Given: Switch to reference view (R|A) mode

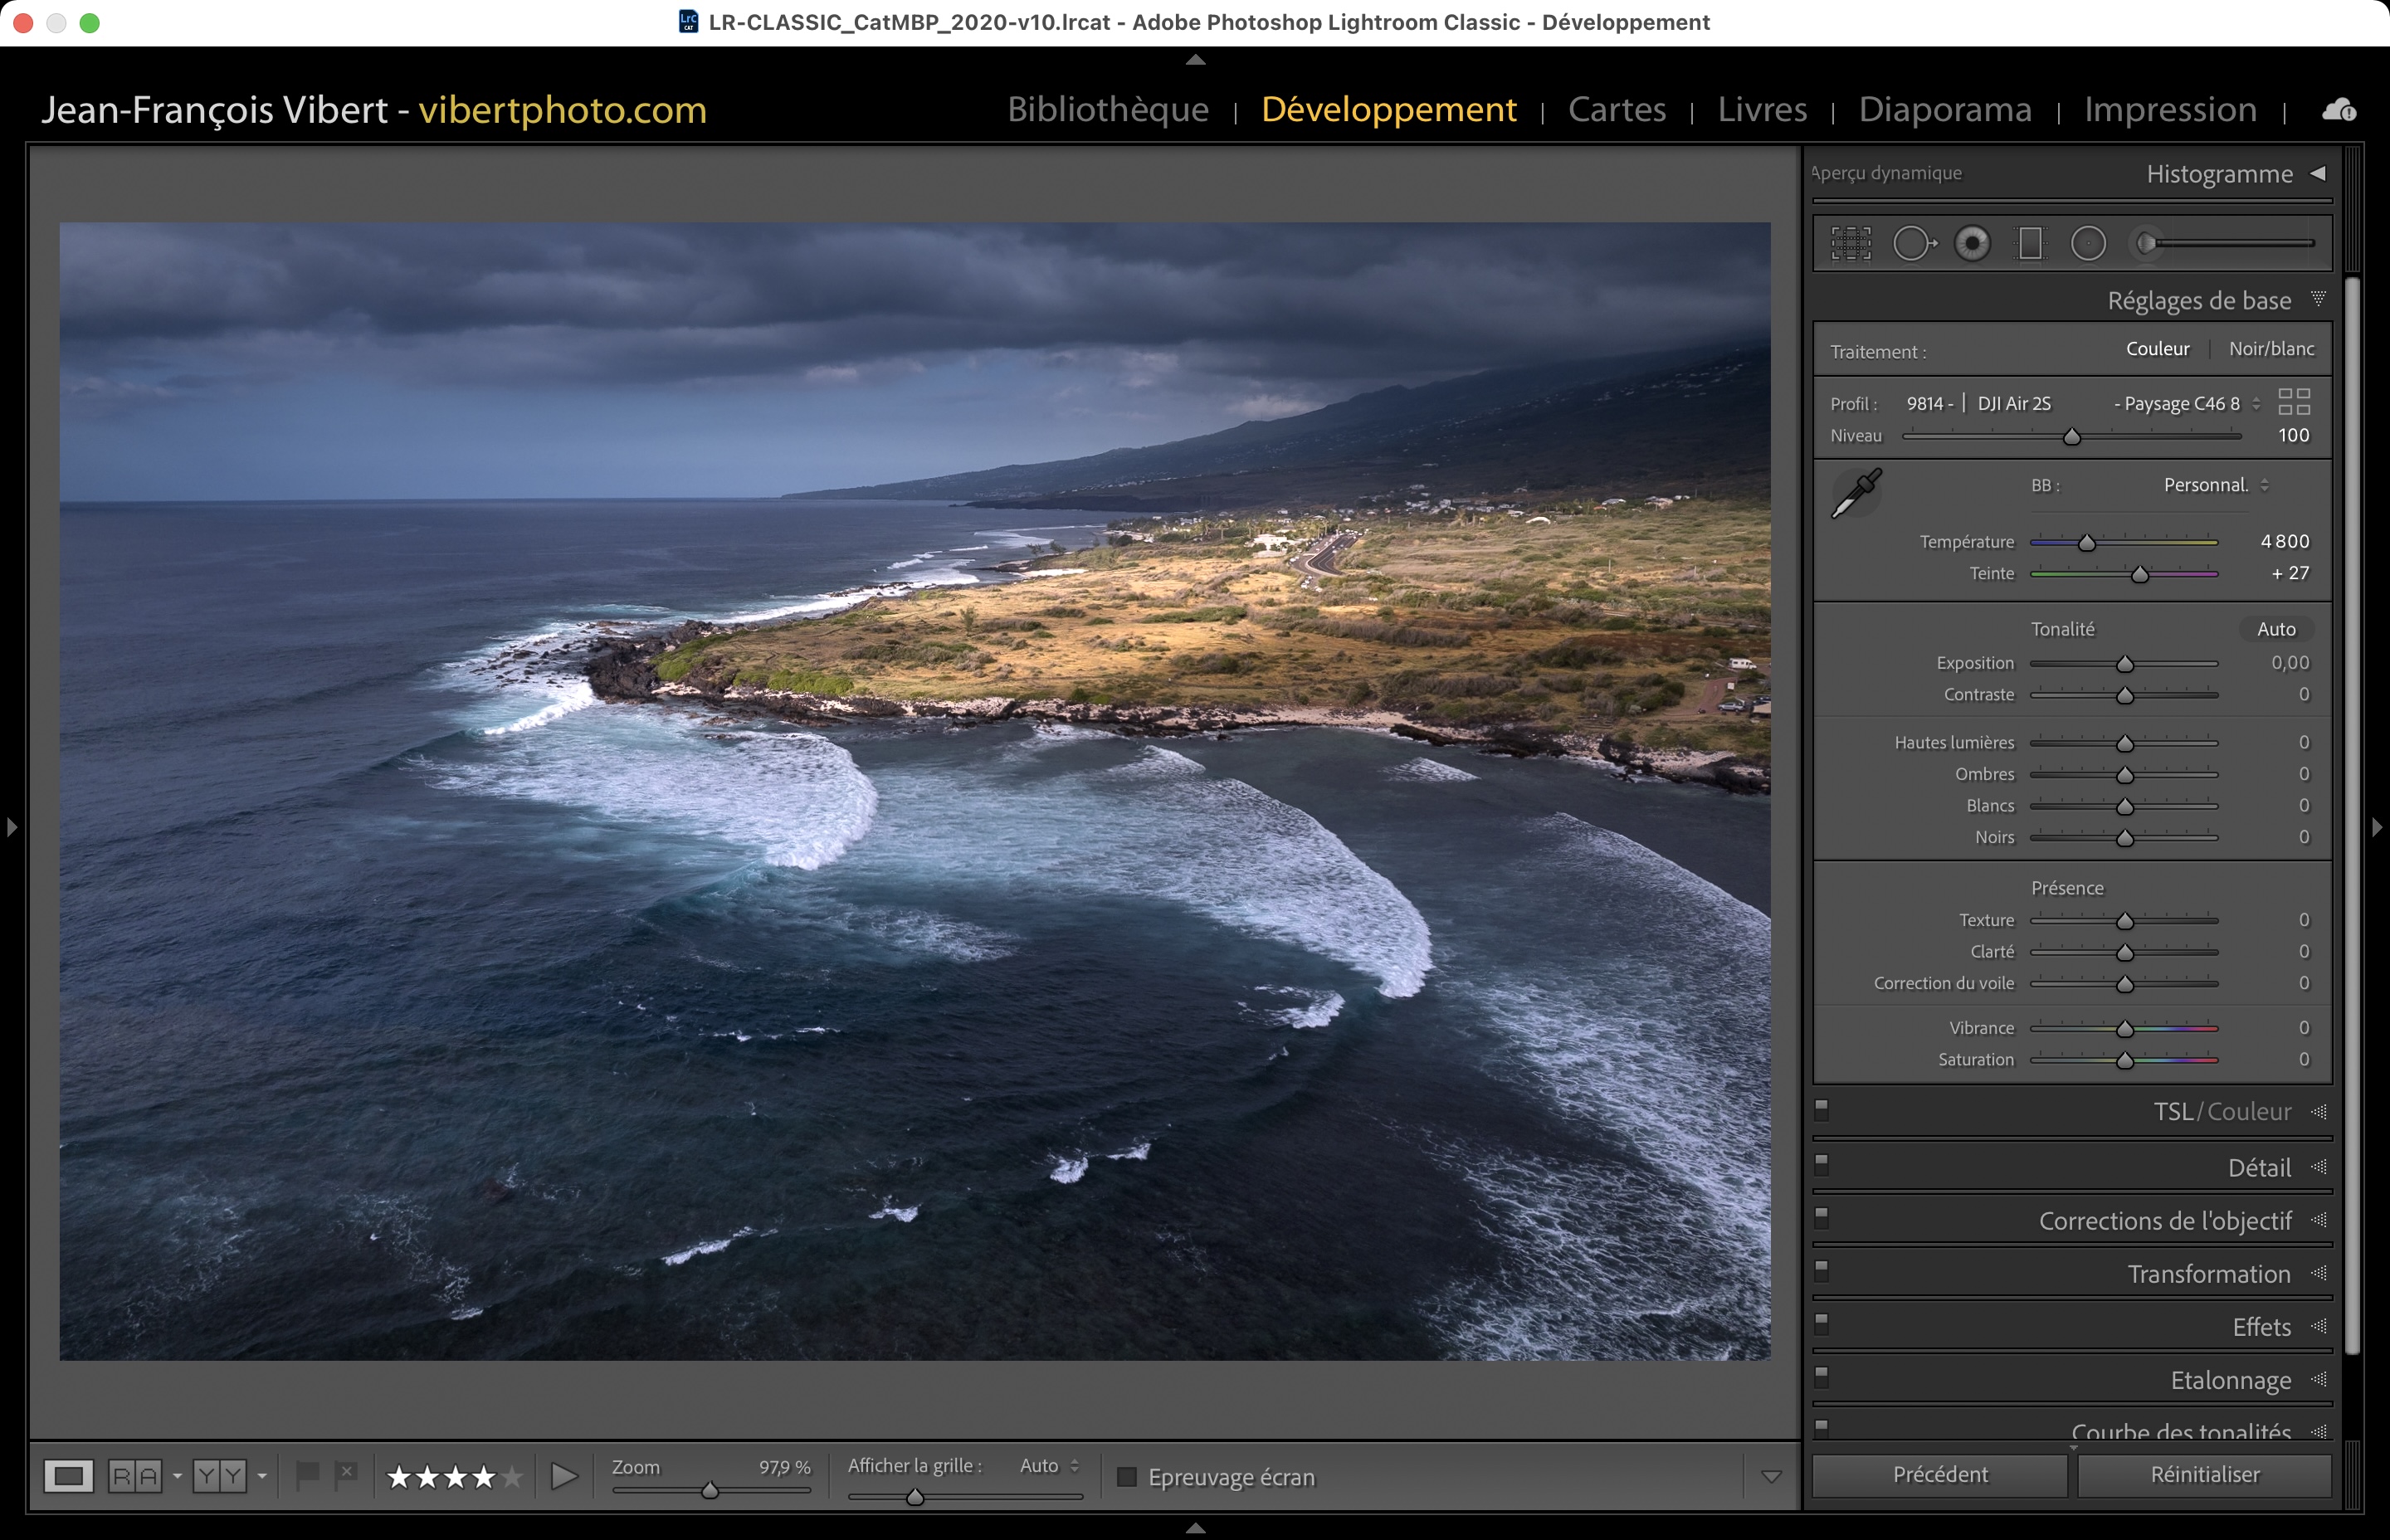Looking at the screenshot, I should [x=135, y=1476].
